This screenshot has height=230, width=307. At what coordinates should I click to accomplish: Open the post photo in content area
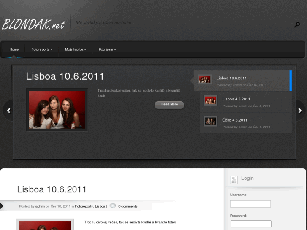pos(45,225)
